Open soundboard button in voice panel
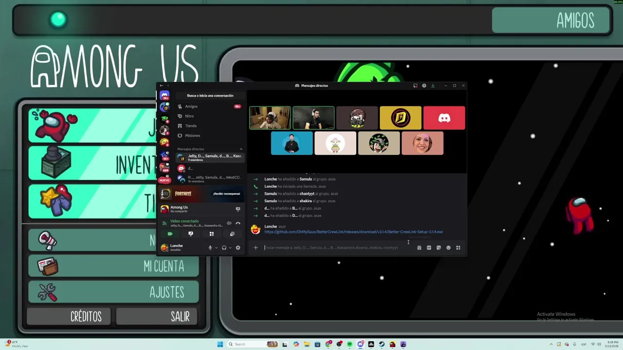623x350 pixels. click(x=232, y=234)
